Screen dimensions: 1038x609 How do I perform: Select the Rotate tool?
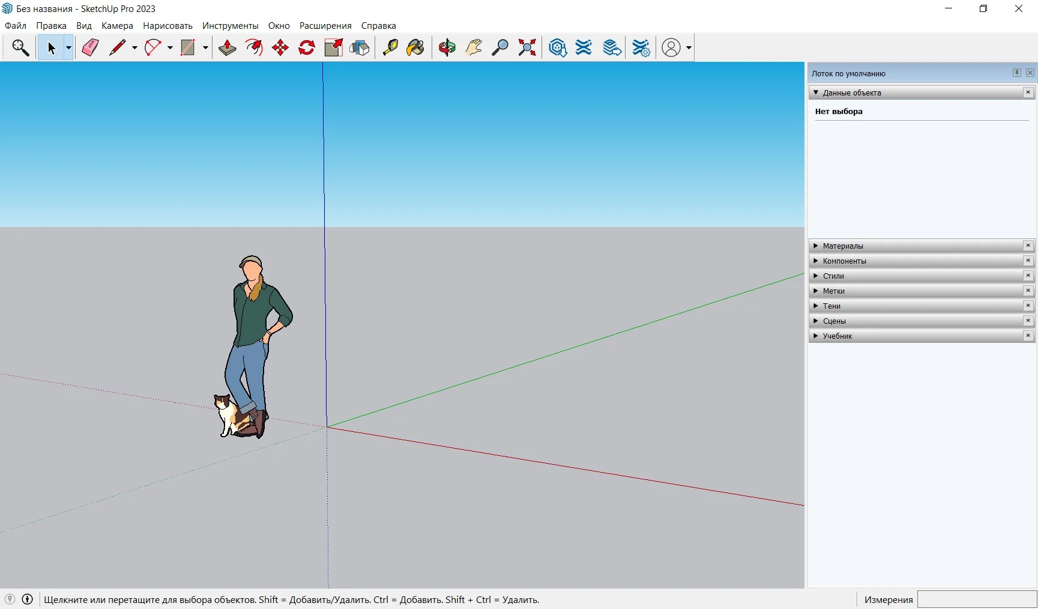(x=307, y=47)
